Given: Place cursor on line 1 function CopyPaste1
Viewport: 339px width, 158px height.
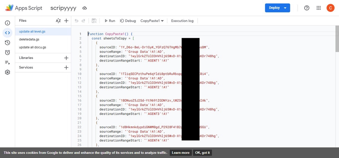Looking at the screenshot, I should pos(110,34).
